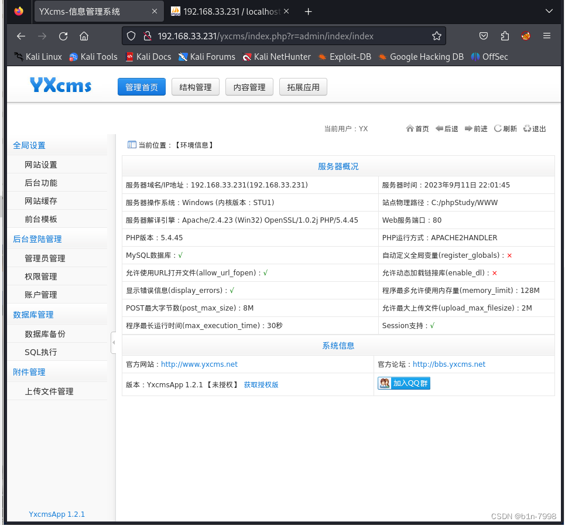Click YxcmsApp 1.2.1 footer link
Screen dimensions: 565x525
coord(57,514)
